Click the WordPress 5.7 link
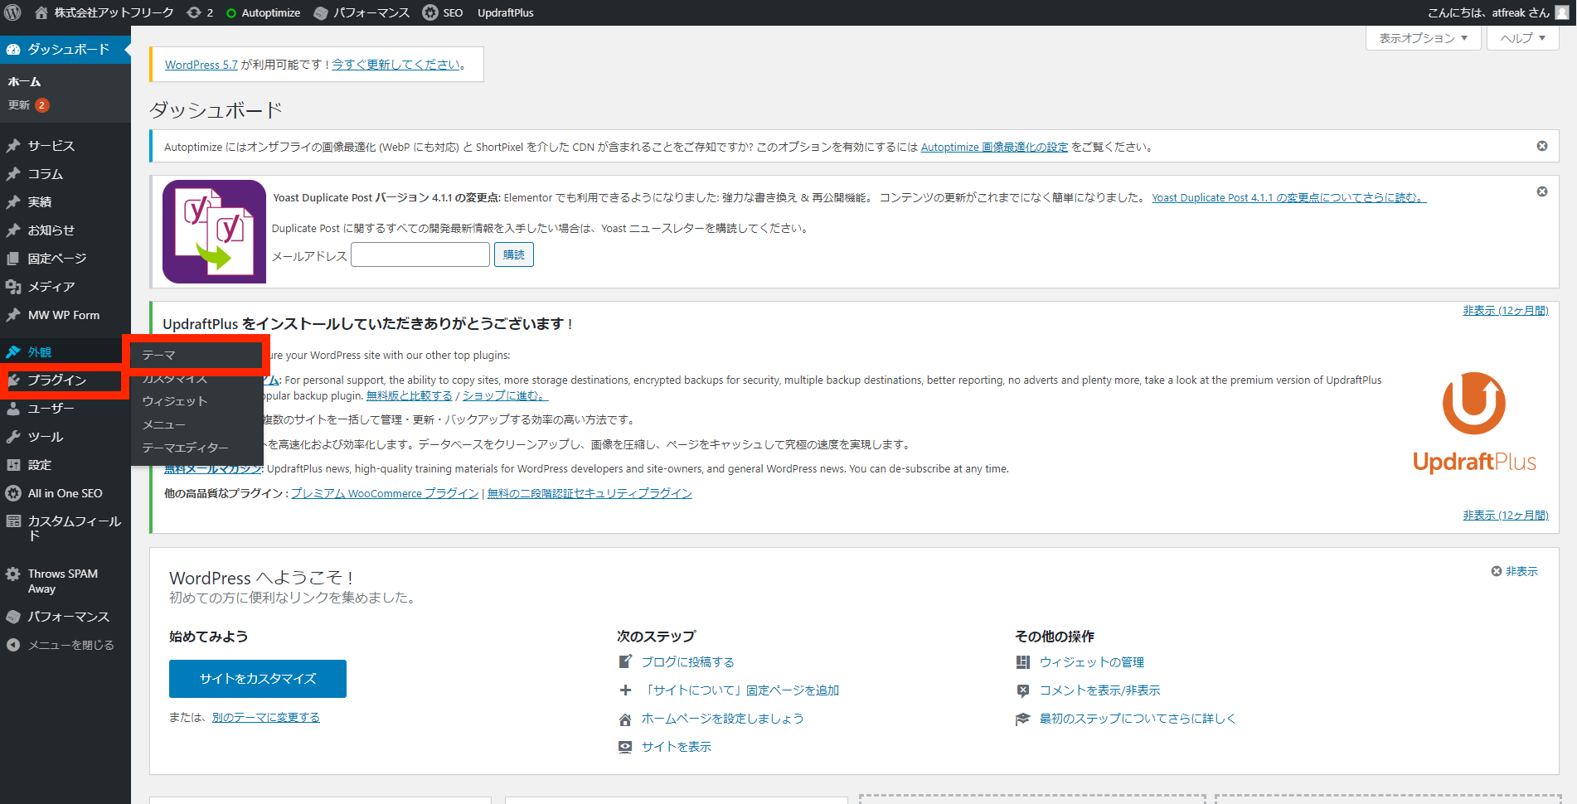Image resolution: width=1577 pixels, height=804 pixels. (x=201, y=65)
